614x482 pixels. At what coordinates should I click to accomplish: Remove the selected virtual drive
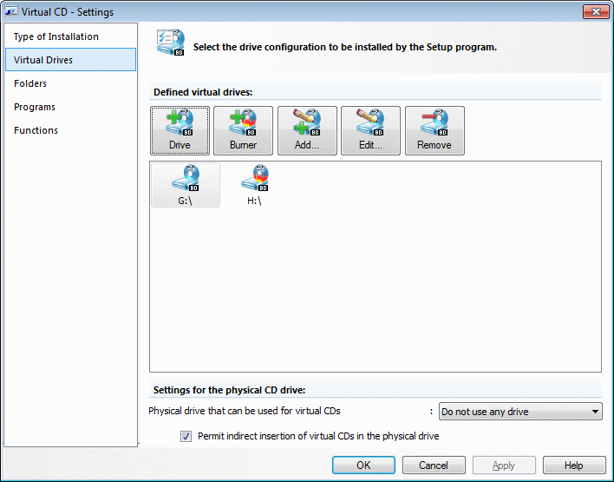coord(434,130)
